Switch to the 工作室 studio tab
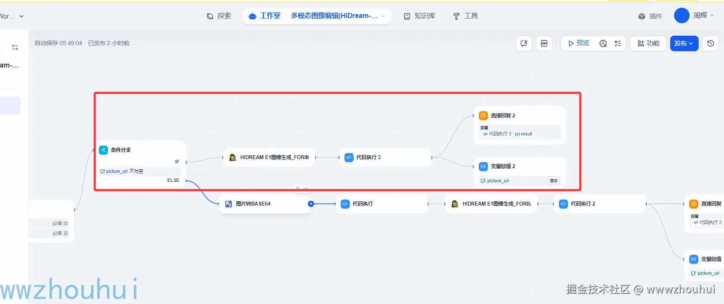This screenshot has width=724, height=304. [265, 16]
